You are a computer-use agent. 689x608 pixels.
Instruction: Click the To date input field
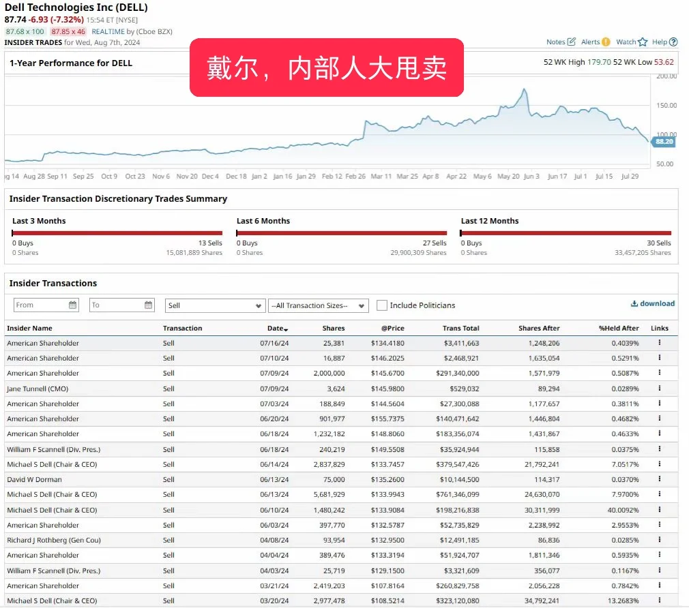[122, 305]
